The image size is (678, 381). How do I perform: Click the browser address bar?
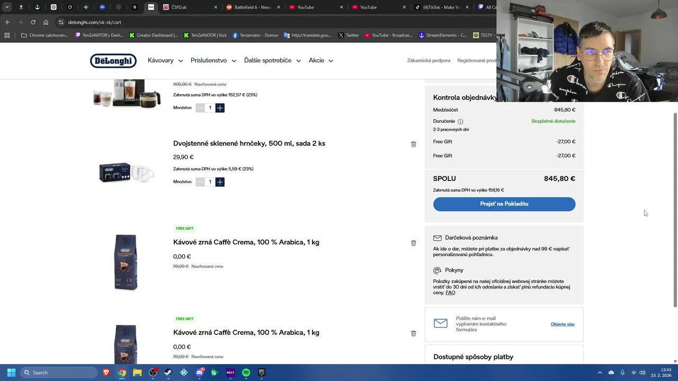coord(275,22)
